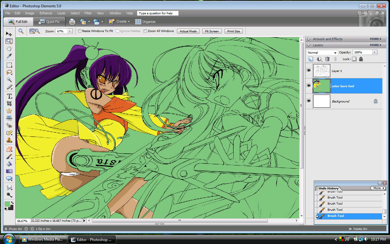Select the Lasso tool

[9, 72]
